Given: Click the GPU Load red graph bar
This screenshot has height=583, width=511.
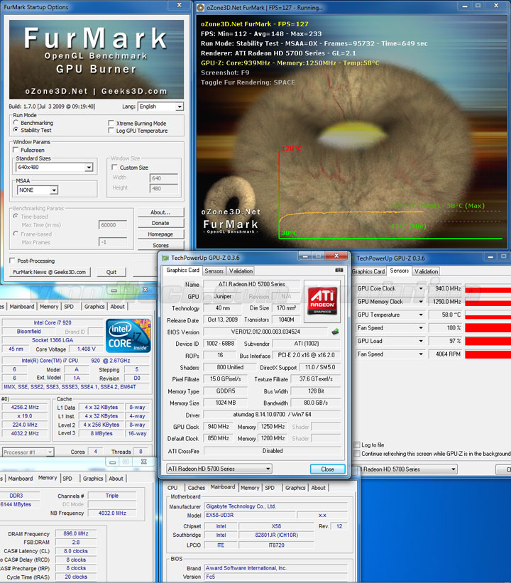Looking at the screenshot, I should pyautogui.click(x=488, y=341).
